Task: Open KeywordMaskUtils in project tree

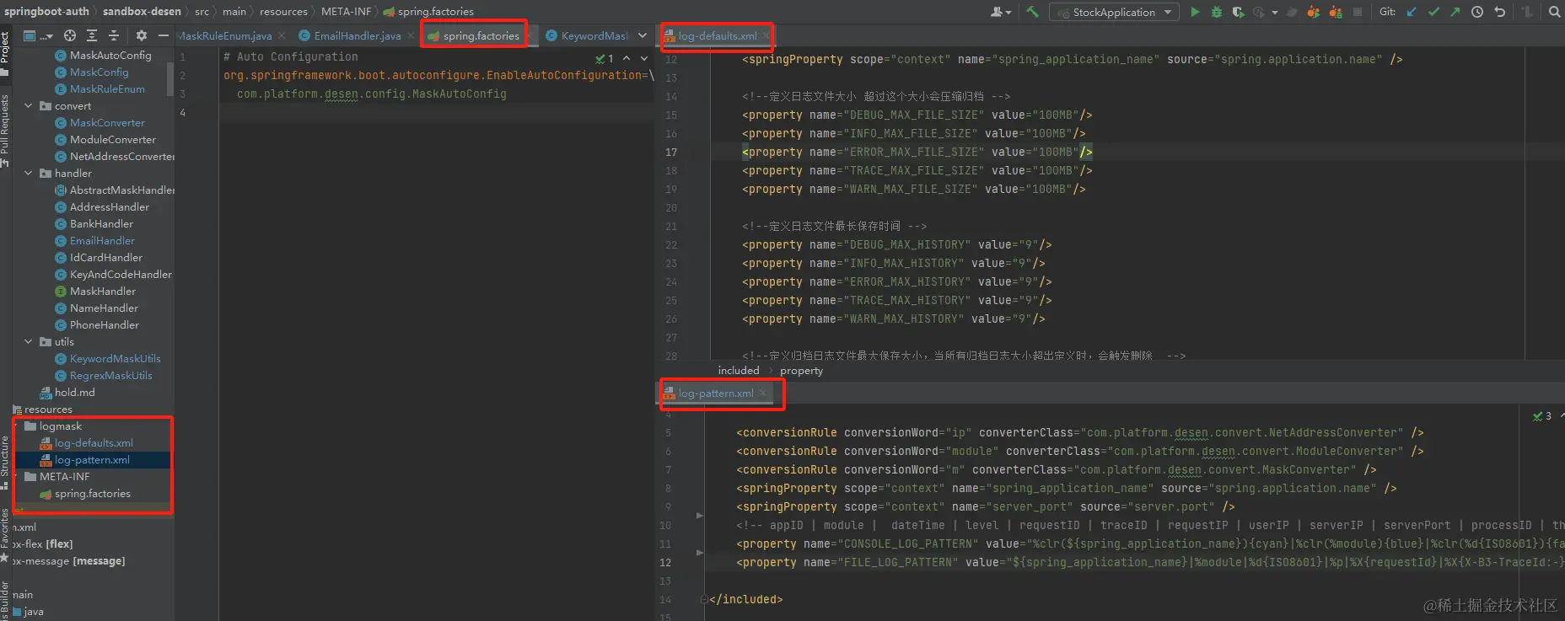Action: (x=115, y=358)
